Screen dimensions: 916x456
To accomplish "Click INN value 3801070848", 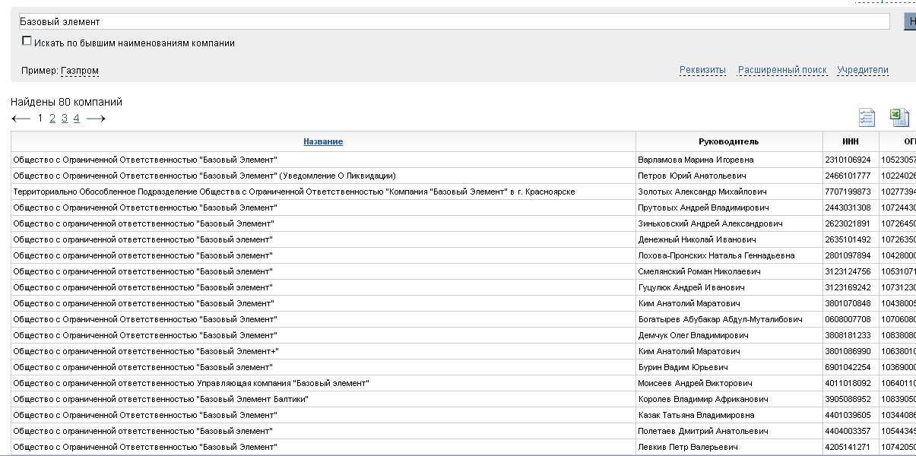I will pos(848,303).
